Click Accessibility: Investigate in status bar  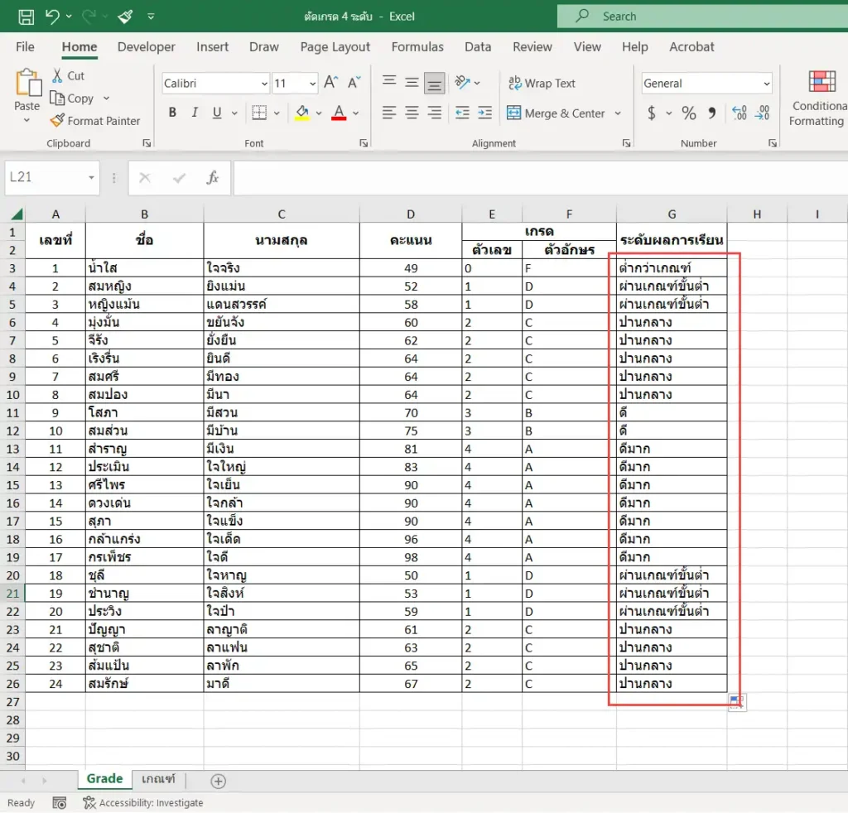pyautogui.click(x=143, y=803)
